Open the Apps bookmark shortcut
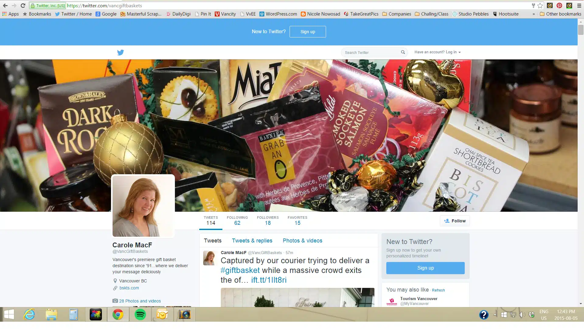584x329 pixels. 10,14
